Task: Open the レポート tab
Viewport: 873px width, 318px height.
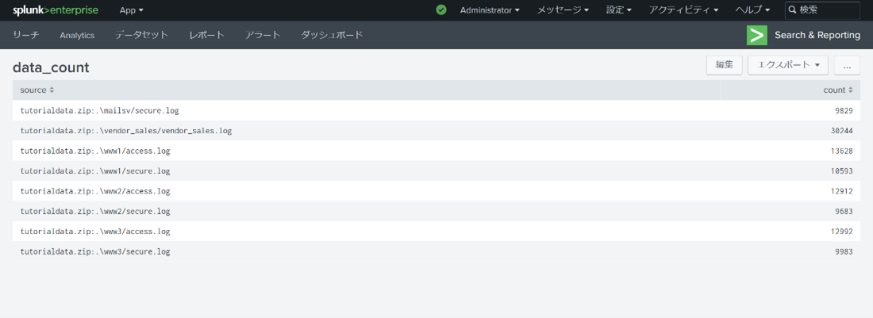Action: 206,35
